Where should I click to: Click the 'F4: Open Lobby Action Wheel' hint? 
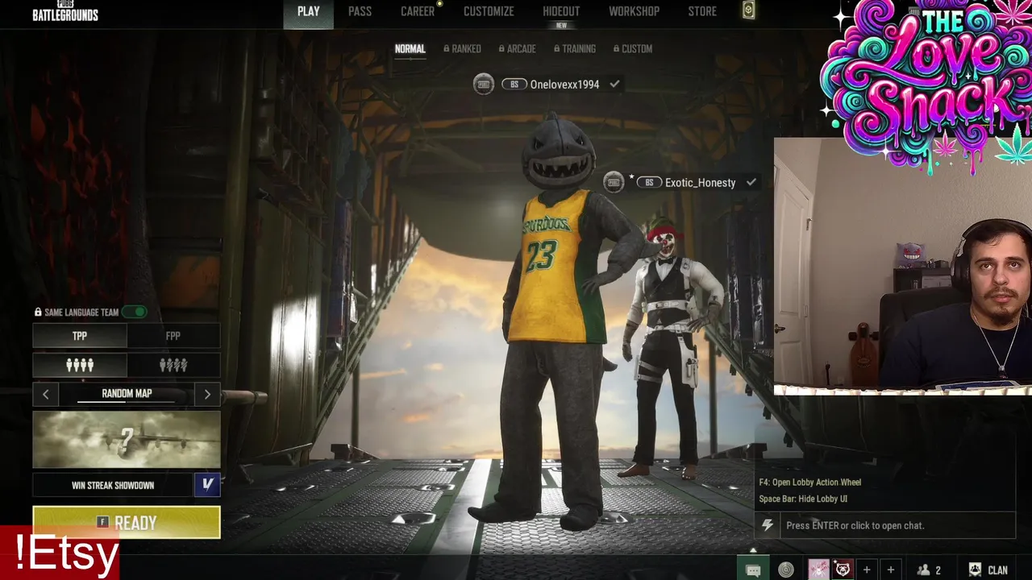click(809, 482)
